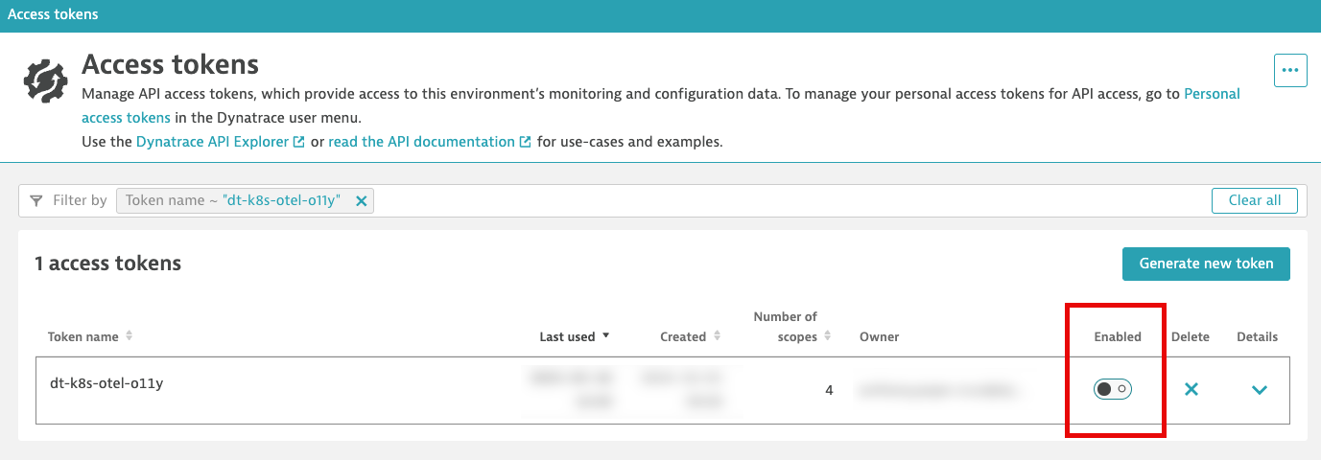Remove the dt-k8s-otel-o11y filter chip
The height and width of the screenshot is (460, 1321).
pyautogui.click(x=361, y=201)
